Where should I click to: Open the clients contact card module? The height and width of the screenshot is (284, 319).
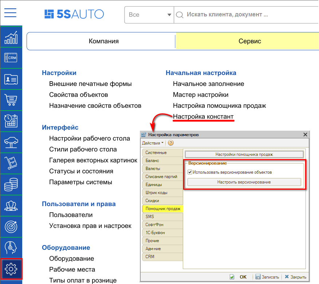(x=11, y=79)
